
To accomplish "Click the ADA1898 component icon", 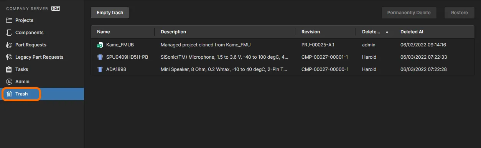I will point(100,69).
